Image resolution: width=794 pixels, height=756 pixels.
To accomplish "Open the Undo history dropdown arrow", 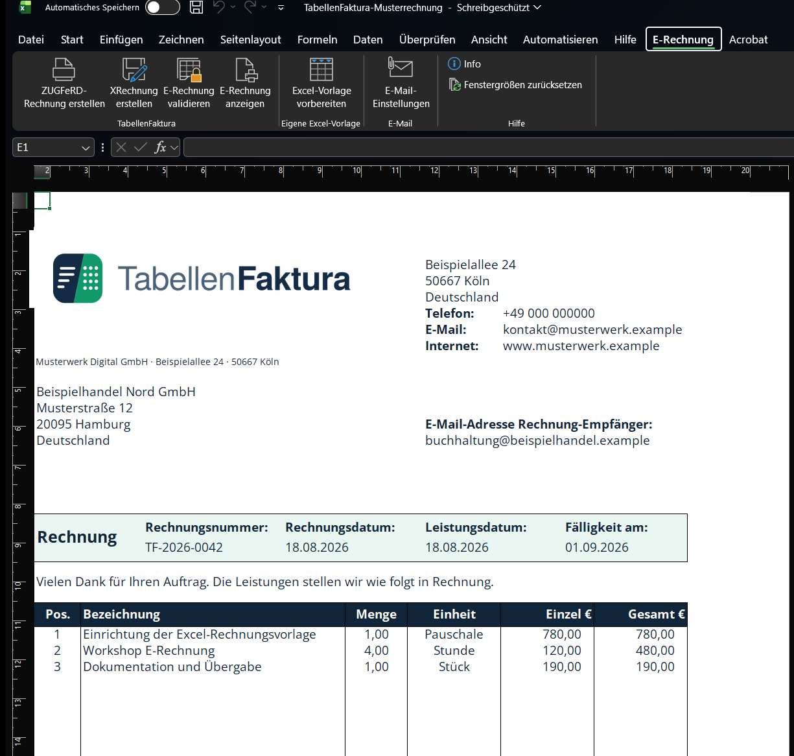I will click(233, 7).
